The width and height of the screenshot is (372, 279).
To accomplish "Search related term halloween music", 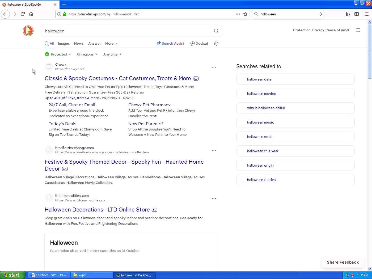I will pyautogui.click(x=295, y=122).
